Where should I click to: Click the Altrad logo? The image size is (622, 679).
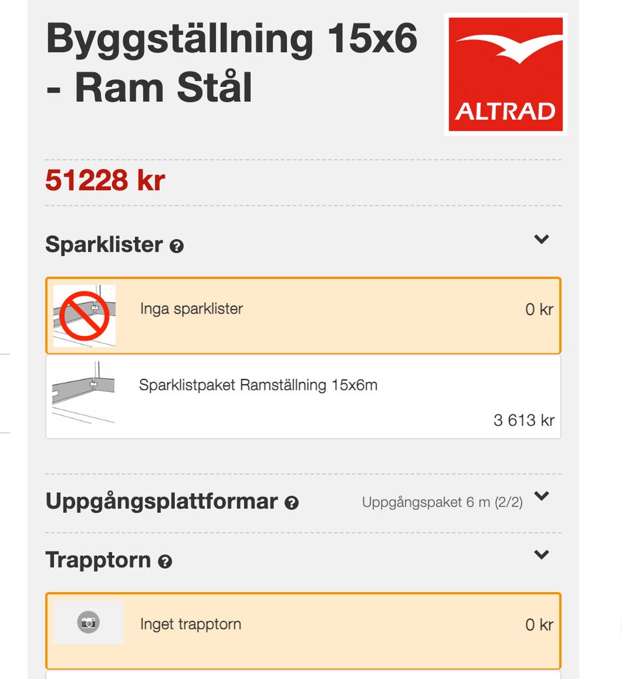(x=505, y=74)
